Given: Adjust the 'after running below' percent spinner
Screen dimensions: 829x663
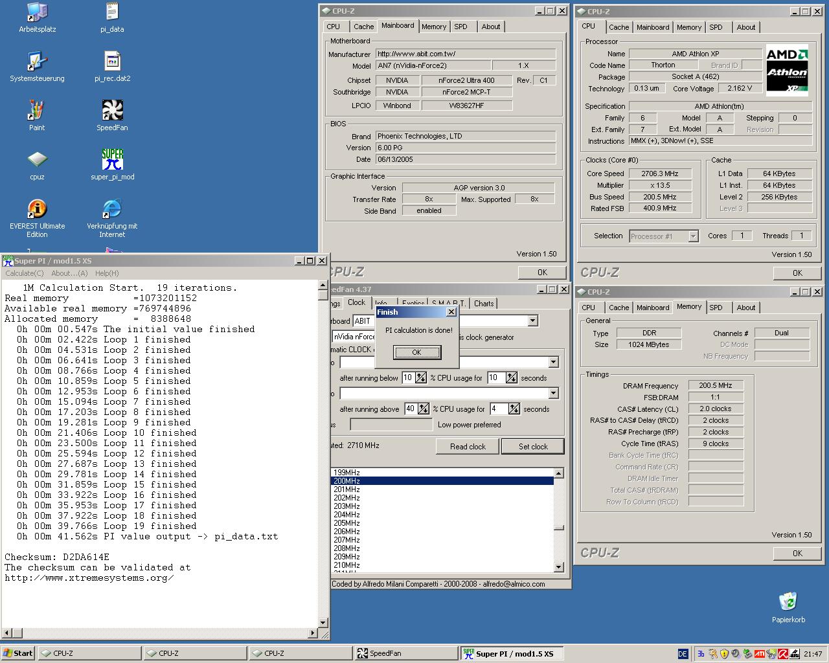Looking at the screenshot, I should click(421, 377).
